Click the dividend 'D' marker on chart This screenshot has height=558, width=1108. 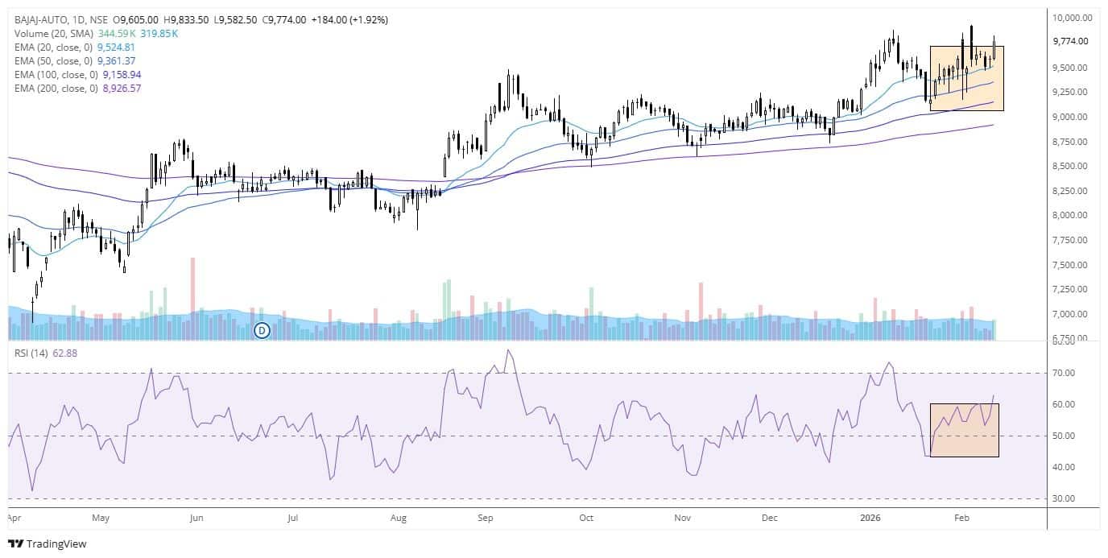click(262, 329)
